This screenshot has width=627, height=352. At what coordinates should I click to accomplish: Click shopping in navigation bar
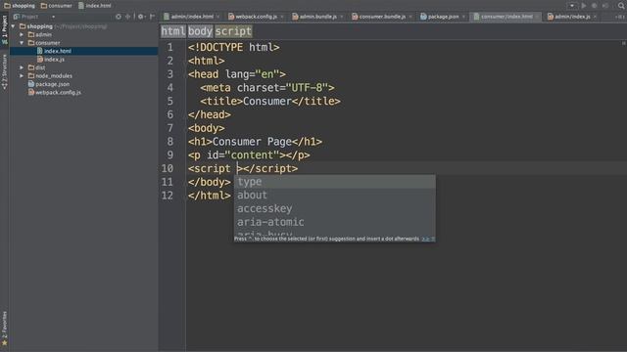pos(20,6)
